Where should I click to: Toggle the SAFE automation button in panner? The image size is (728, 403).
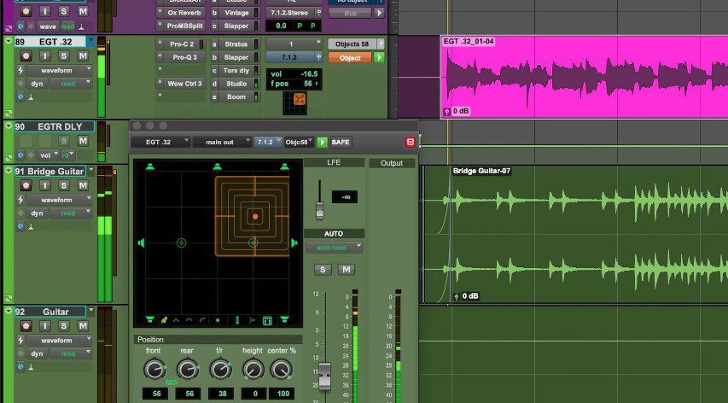click(x=341, y=142)
